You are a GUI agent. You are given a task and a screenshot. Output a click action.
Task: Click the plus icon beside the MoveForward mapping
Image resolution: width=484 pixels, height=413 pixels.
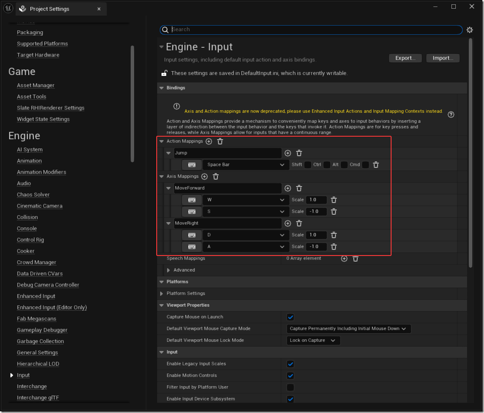[x=287, y=188]
